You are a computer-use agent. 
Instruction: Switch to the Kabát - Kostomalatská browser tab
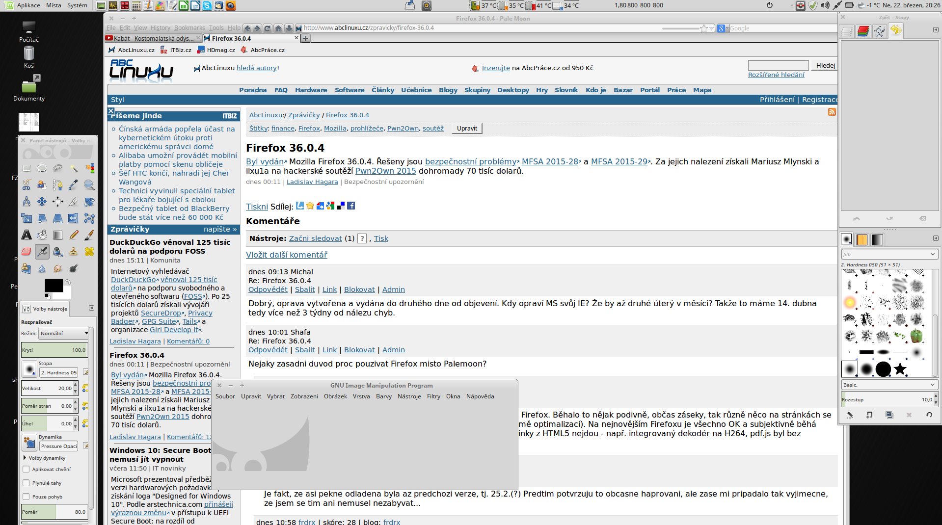click(x=153, y=38)
